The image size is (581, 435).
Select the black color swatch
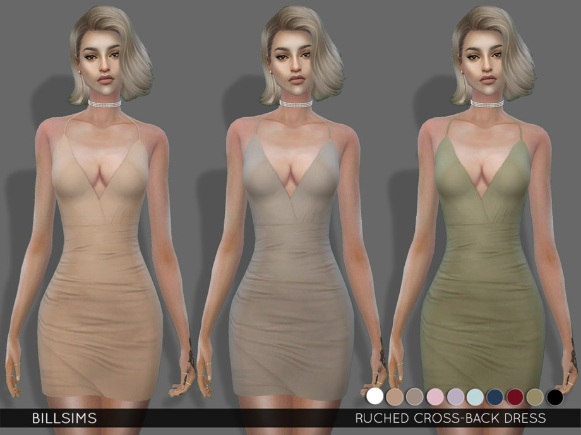554,396
